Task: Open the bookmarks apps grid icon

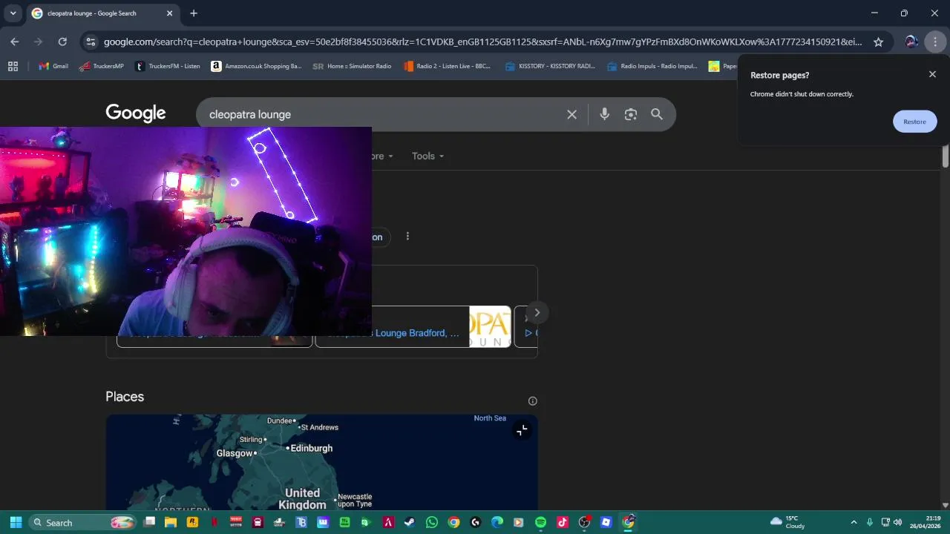Action: [13, 66]
